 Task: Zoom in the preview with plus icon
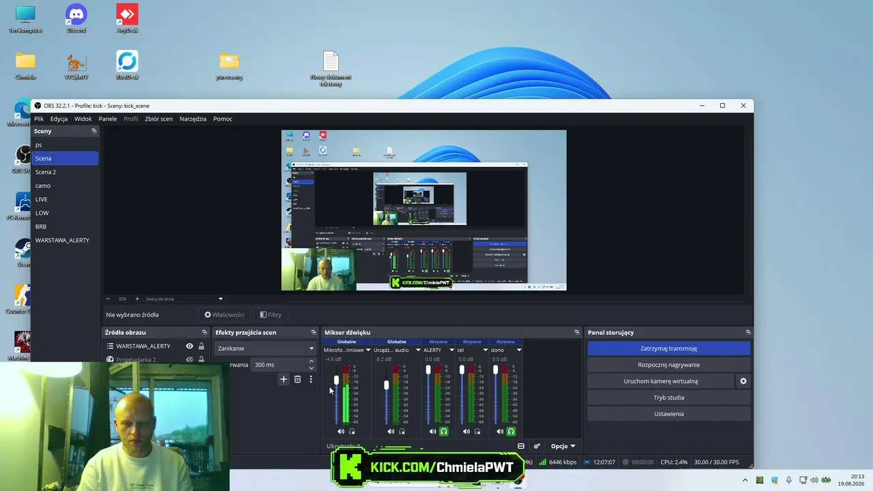(137, 299)
